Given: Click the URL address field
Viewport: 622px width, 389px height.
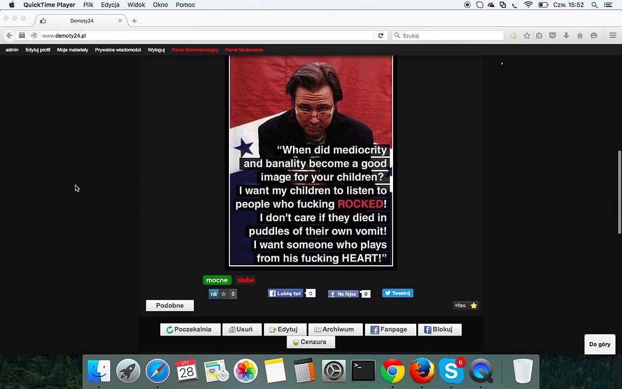Looking at the screenshot, I should point(206,35).
